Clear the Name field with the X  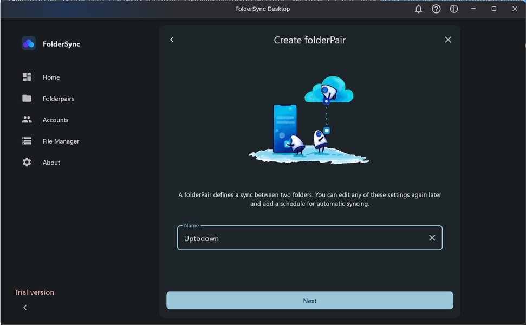pyautogui.click(x=432, y=238)
